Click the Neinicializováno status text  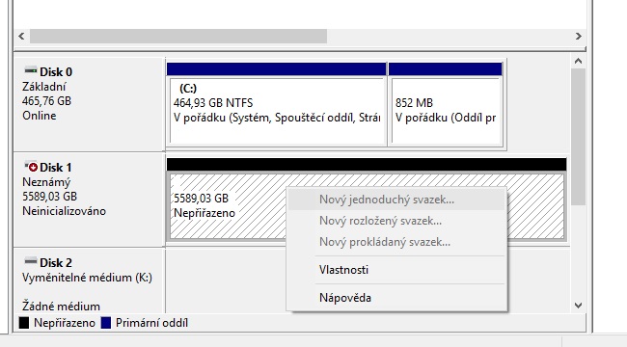(x=64, y=211)
